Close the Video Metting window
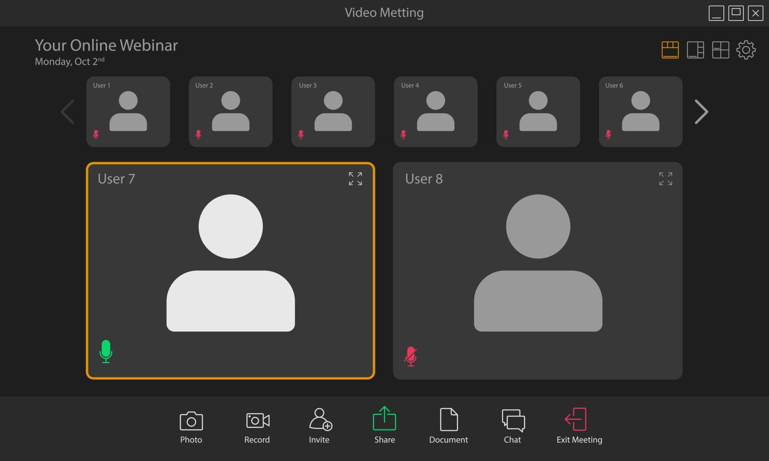 (755, 13)
